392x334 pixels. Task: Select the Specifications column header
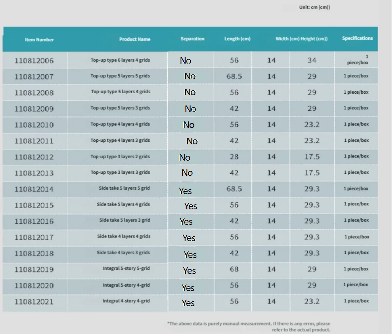(x=357, y=38)
